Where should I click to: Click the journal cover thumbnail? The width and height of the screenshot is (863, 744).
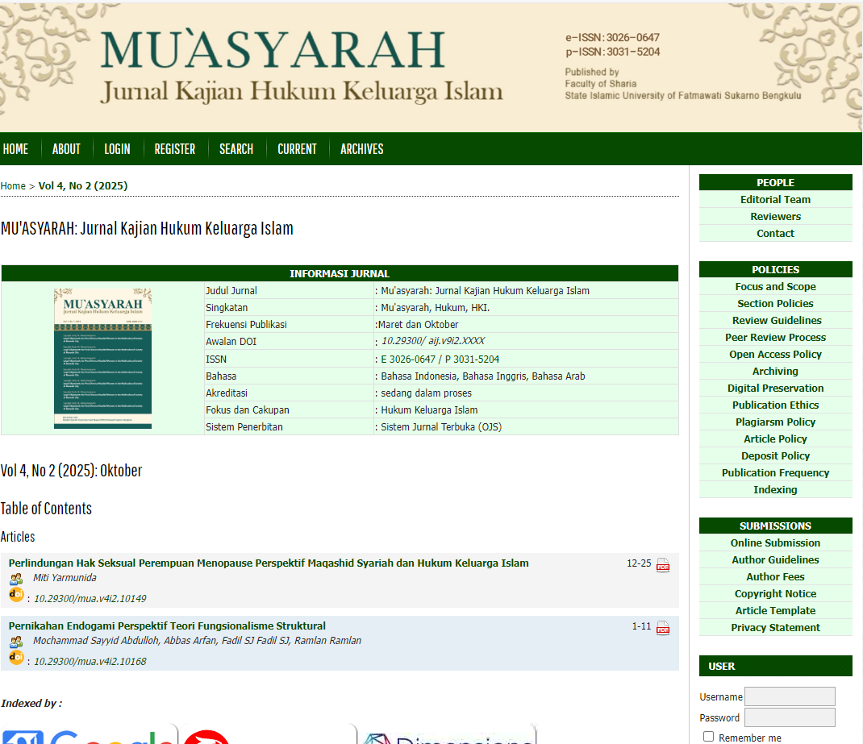(x=102, y=358)
